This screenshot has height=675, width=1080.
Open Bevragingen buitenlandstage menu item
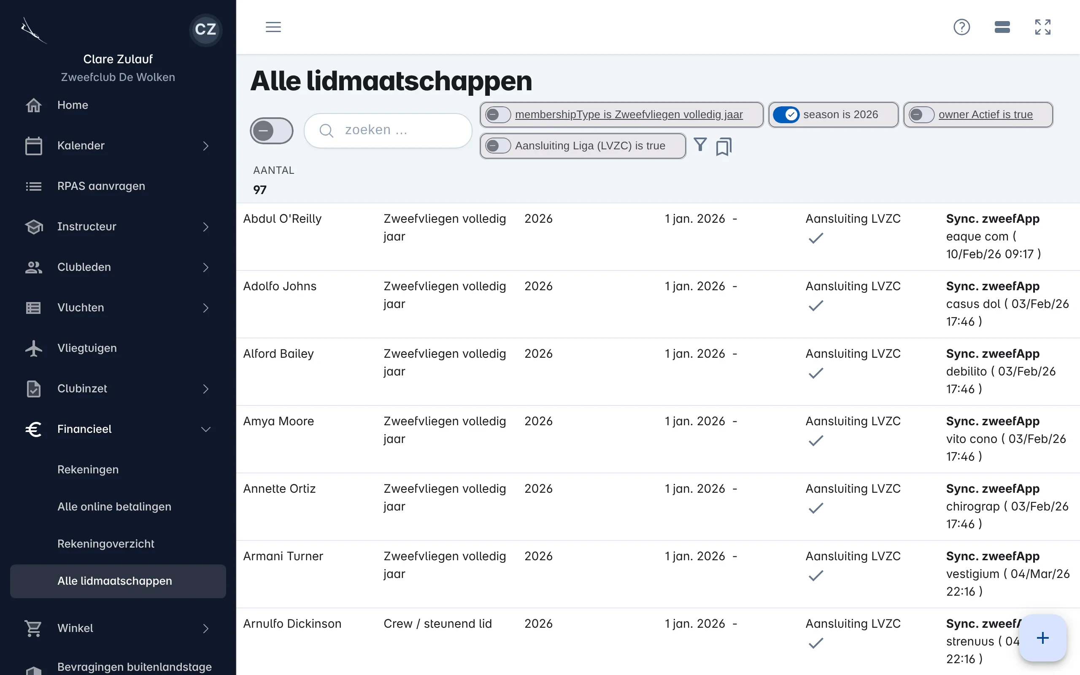[x=134, y=667]
